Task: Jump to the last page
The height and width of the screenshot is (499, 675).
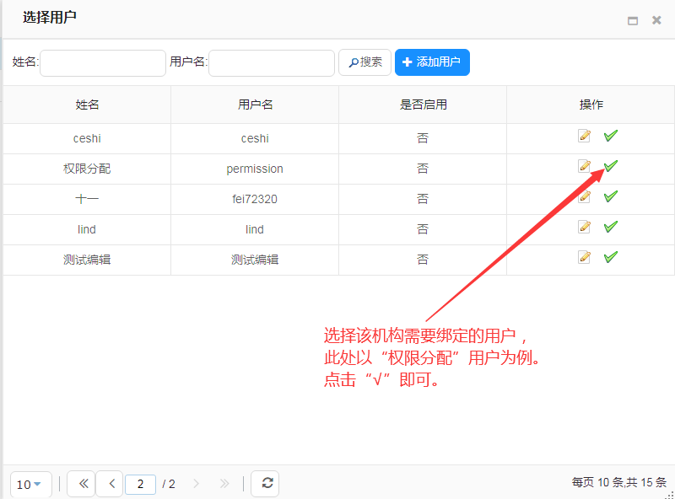Action: click(x=224, y=484)
